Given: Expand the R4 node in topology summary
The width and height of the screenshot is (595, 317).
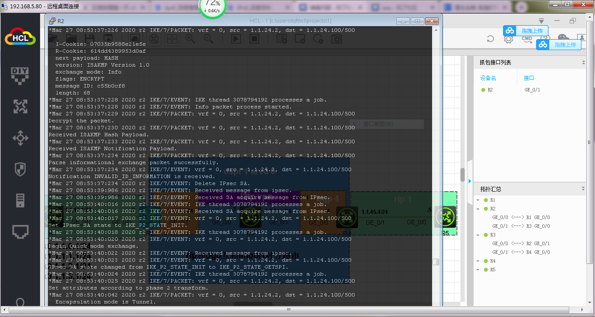Looking at the screenshot, I should (x=478, y=261).
